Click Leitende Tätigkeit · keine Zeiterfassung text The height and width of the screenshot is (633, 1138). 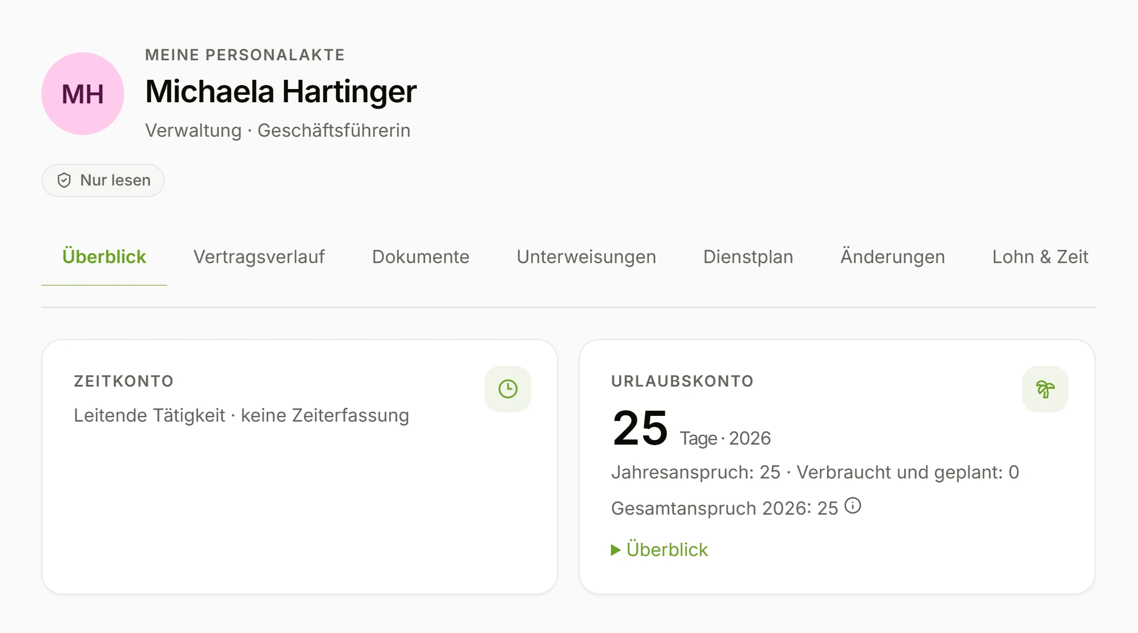click(241, 415)
